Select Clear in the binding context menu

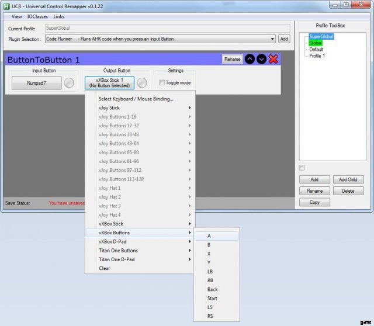coord(105,268)
